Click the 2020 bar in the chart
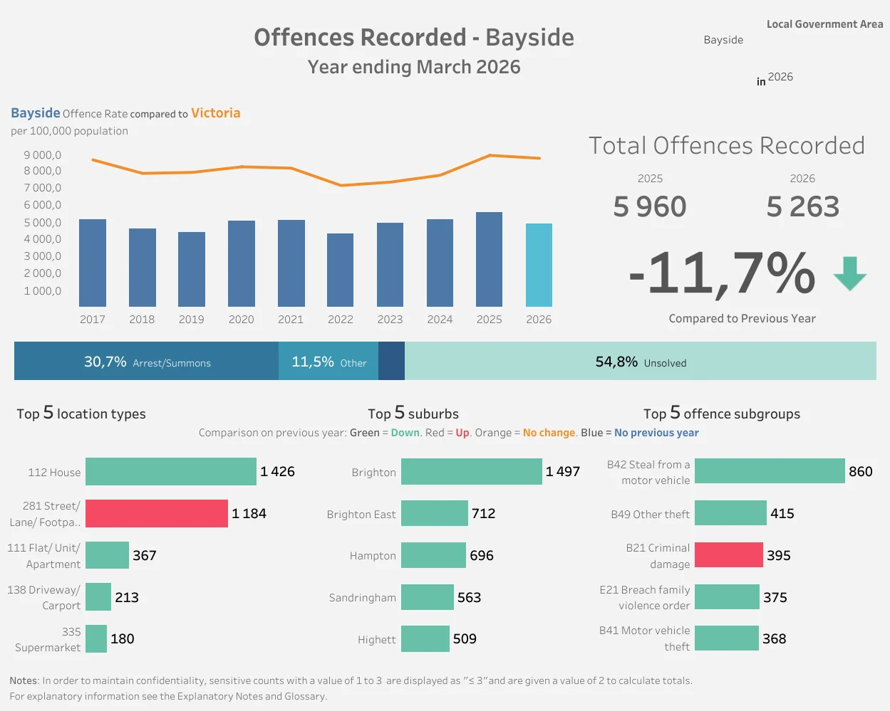Screen dimensions: 890x711 click(x=242, y=263)
